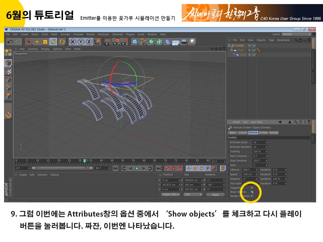Screen dimensions: 323x242
Task: Enable the Tangential checkbox
Action: 252,188
